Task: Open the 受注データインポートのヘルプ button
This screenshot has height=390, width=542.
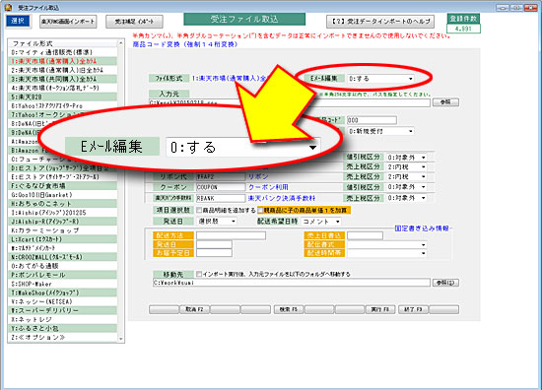Action: [x=380, y=22]
